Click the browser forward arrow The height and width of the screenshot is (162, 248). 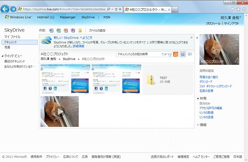click(x=13, y=9)
